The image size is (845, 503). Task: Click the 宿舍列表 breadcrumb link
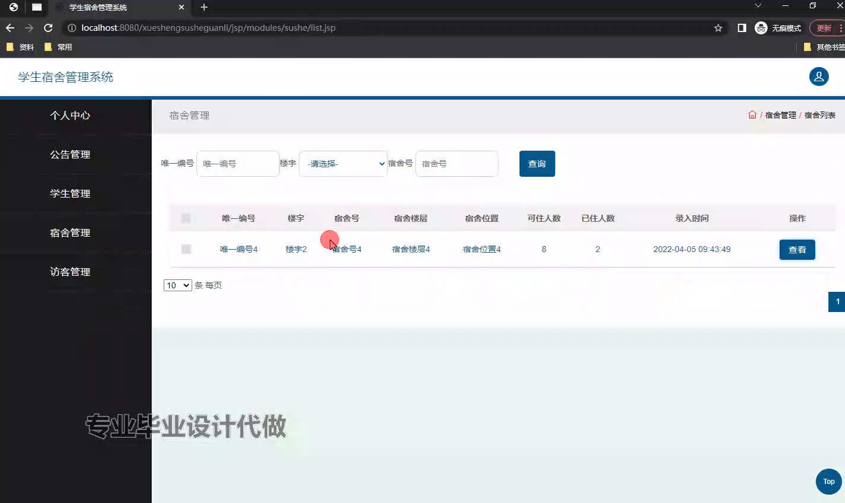(x=819, y=115)
